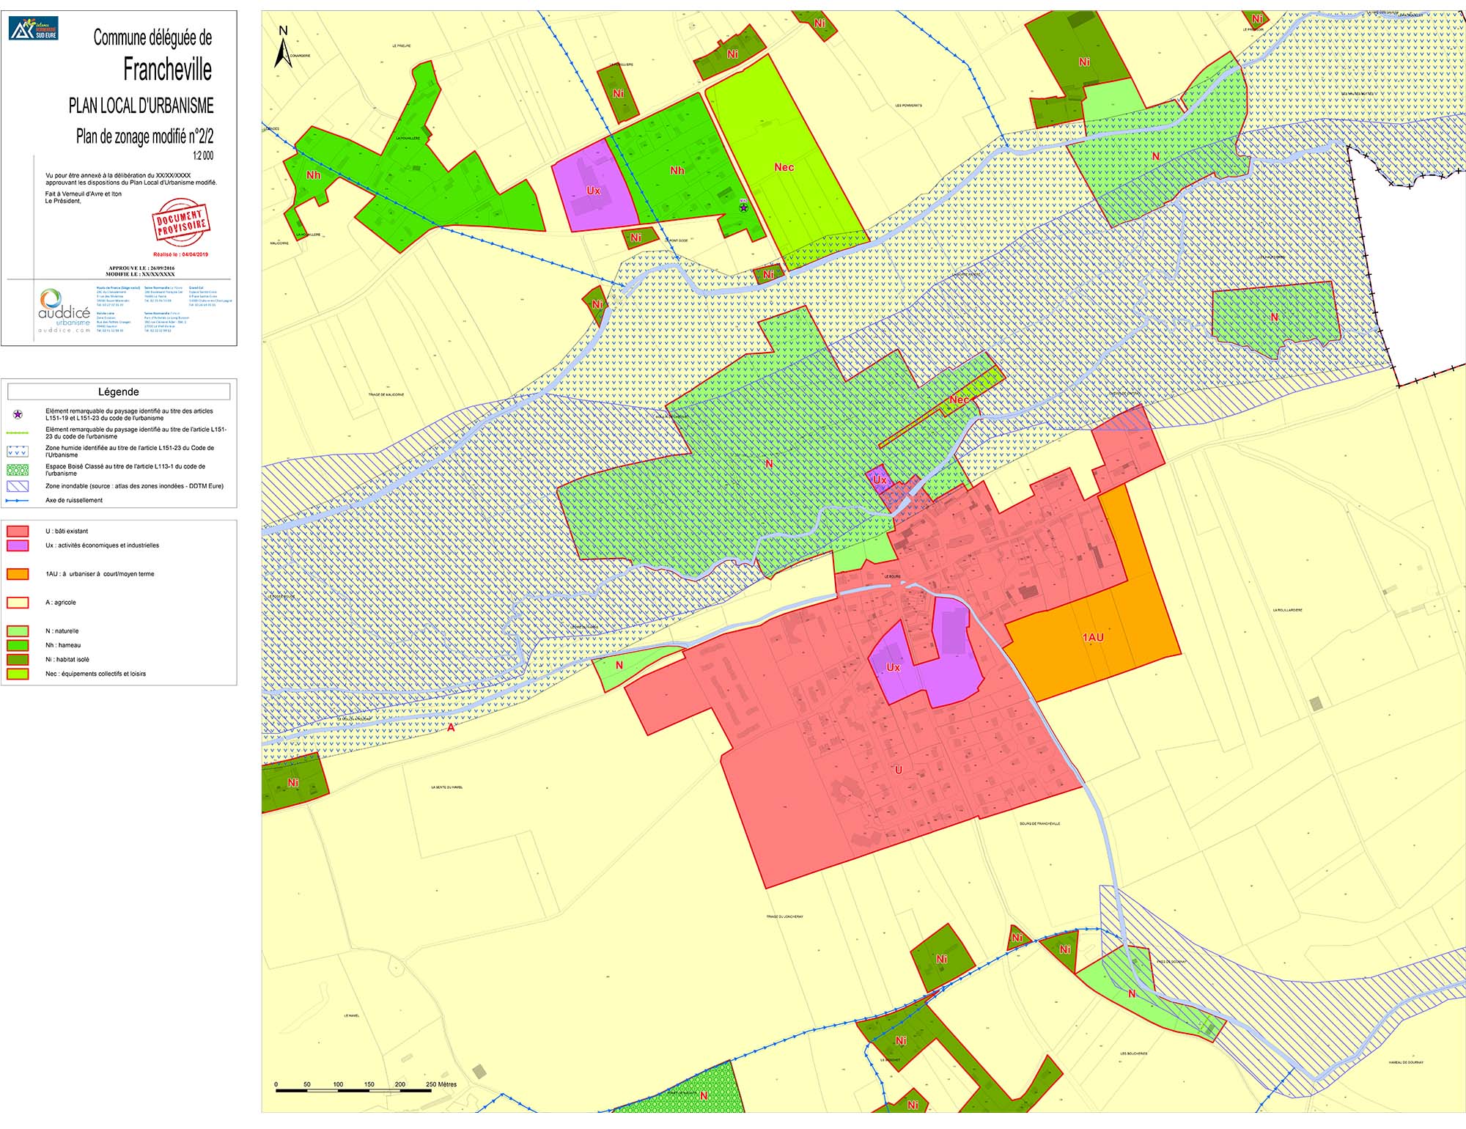Select the Nec équipements collectifs swatch
The width and height of the screenshot is (1466, 1129).
click(x=18, y=674)
